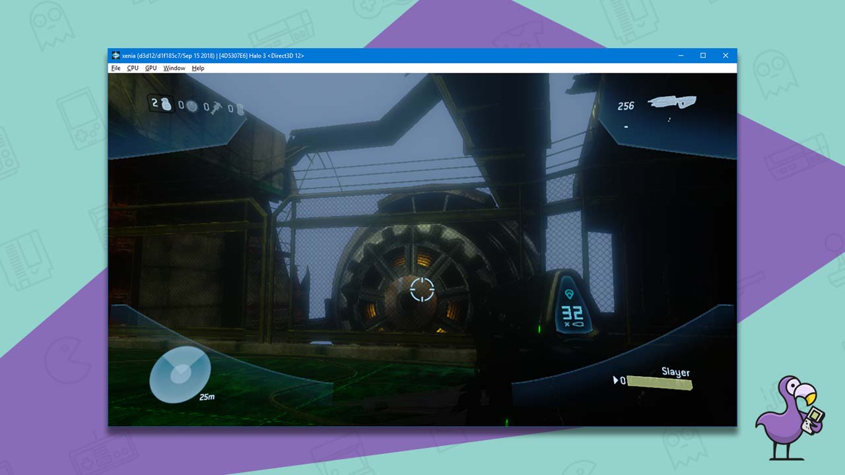Screen dimensions: 845x475
Task: Click the circular aiming crosshair
Action: pyautogui.click(x=422, y=290)
